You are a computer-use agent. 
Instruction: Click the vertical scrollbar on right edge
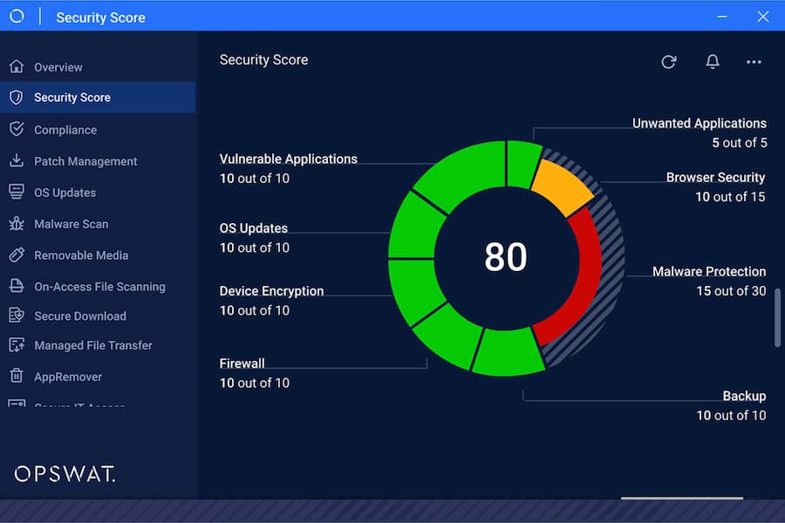click(778, 318)
